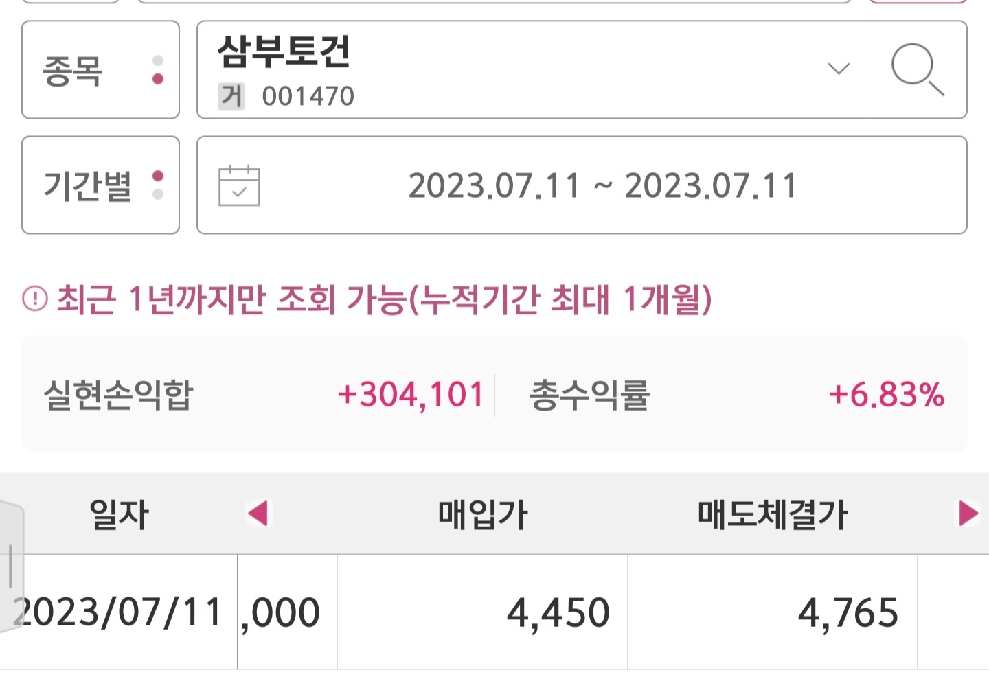This screenshot has width=989, height=679.
Task: Click the 4,450 purchase price cell
Action: click(x=483, y=612)
